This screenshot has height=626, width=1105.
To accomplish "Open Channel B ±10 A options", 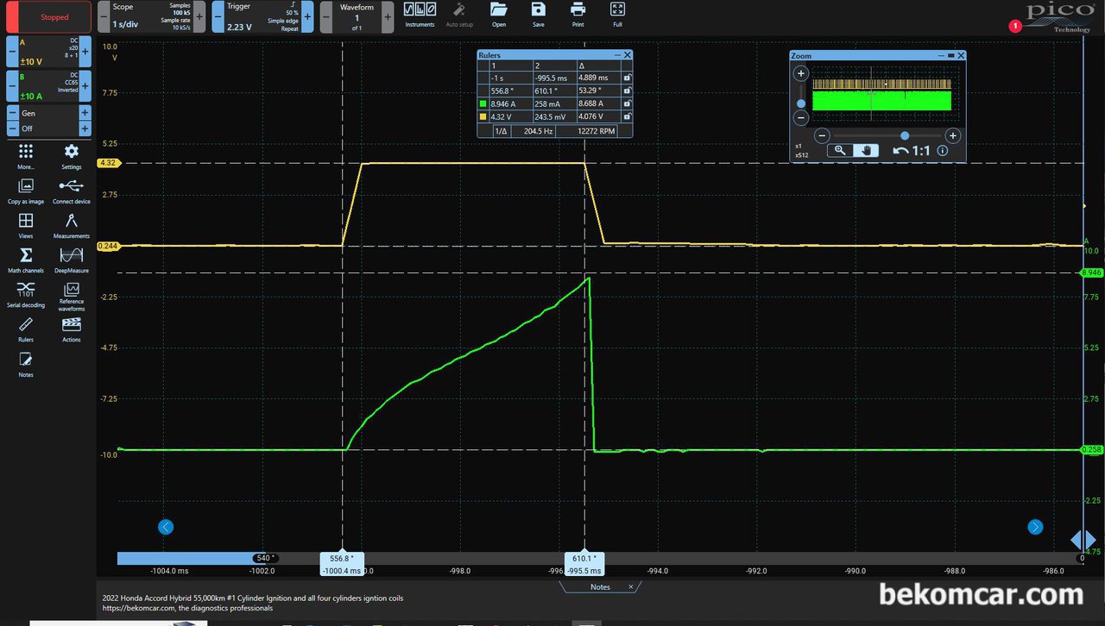I will click(x=48, y=86).
